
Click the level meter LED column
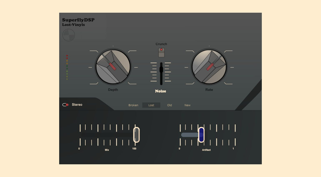pyautogui.click(x=67, y=67)
